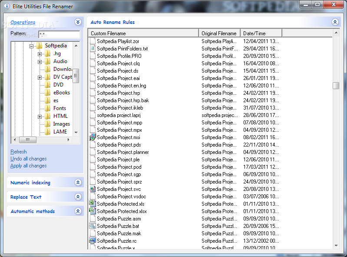Click the Operations heading link
347x257 pixels.
click(x=23, y=22)
